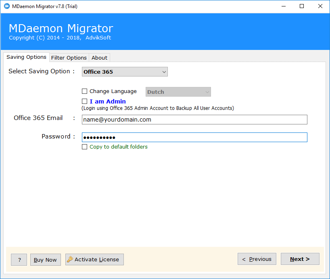Enable the Change Language checkbox
330x279 pixels.
point(84,91)
